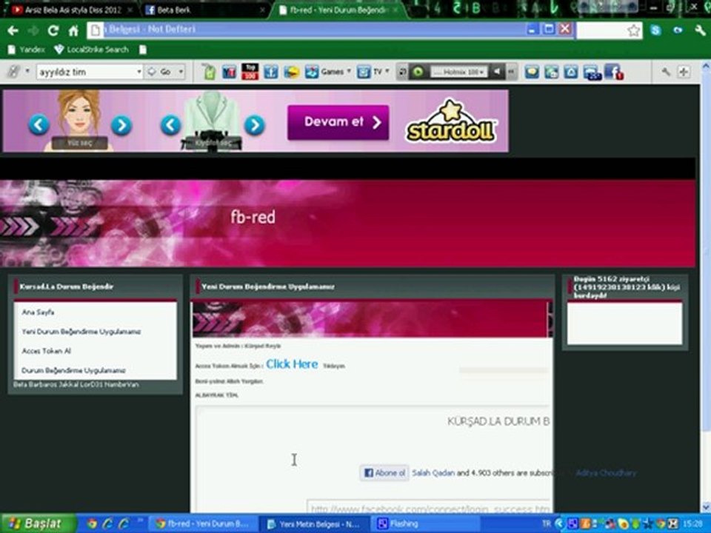Click the Facebook Abone ol button
This screenshot has width=711, height=533.
tap(384, 473)
